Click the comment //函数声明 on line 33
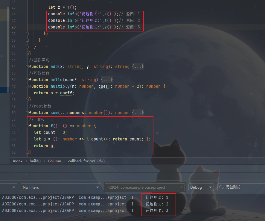265x221 pixels. point(39,60)
